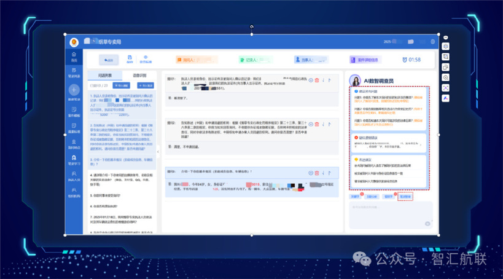Click the 提问3 question text in center panel
The height and width of the screenshot is (279, 503).
coord(217,172)
